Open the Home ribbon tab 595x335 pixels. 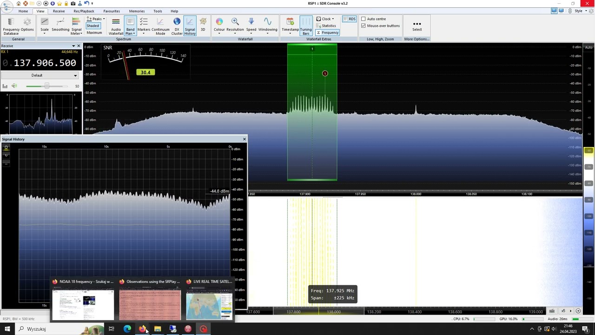[x=23, y=11]
